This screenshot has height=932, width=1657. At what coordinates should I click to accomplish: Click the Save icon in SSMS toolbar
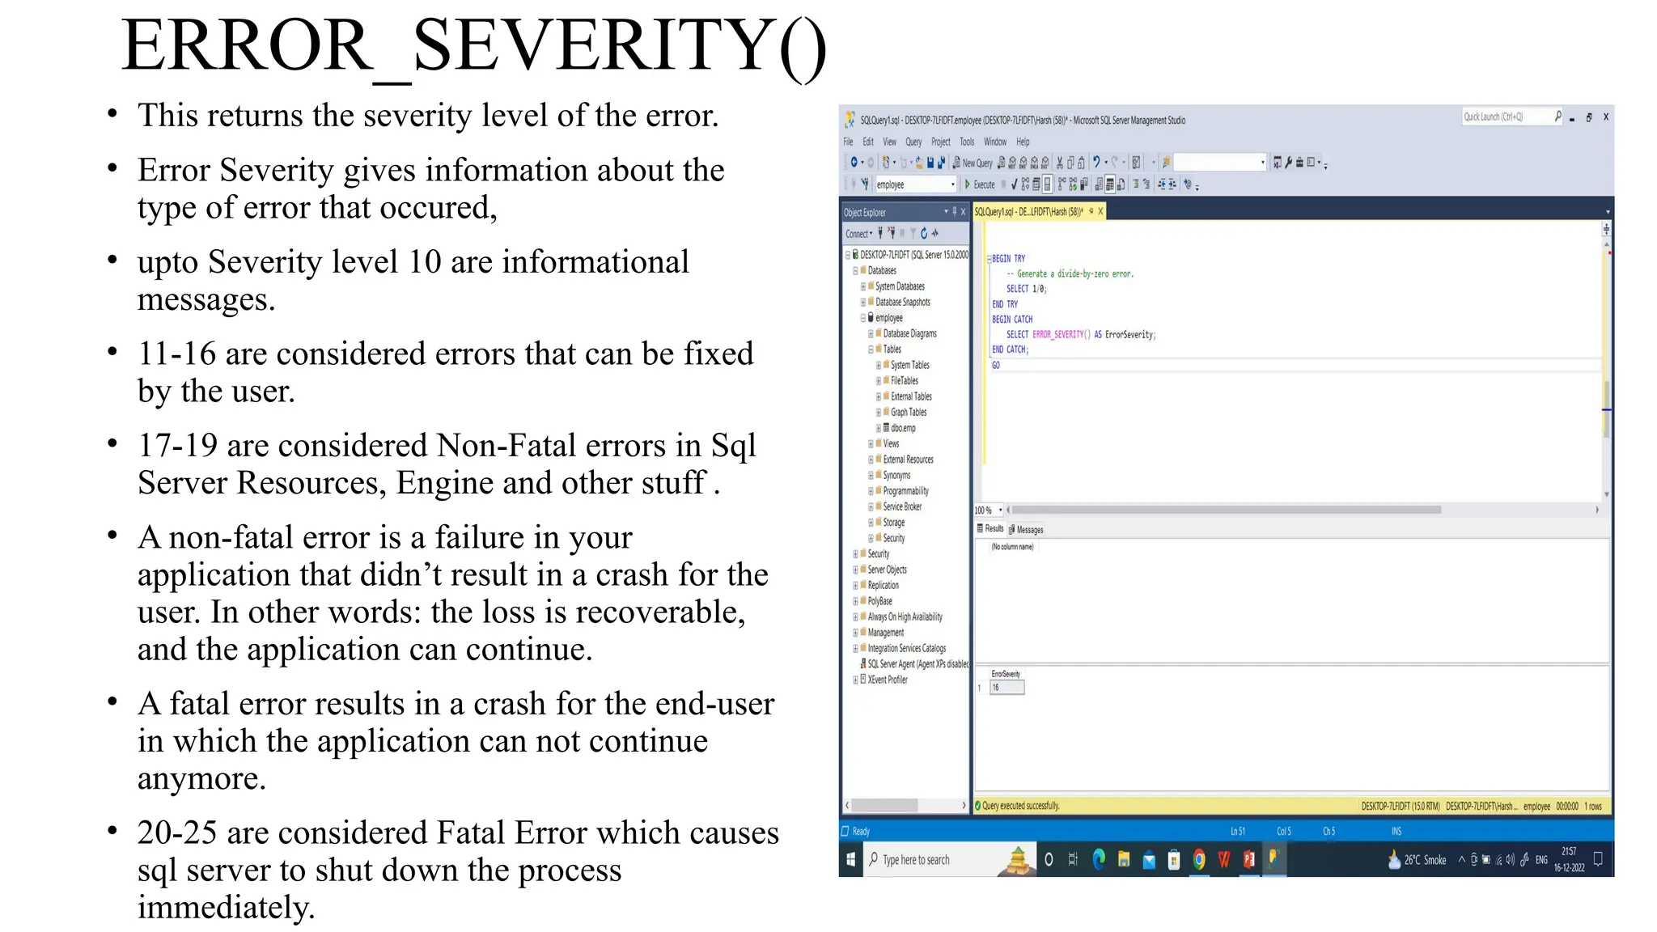pos(930,163)
